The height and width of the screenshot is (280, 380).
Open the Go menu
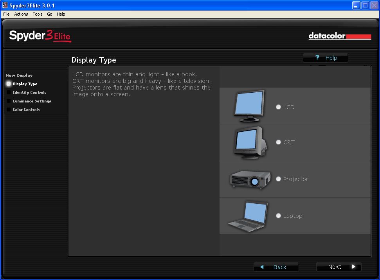(x=50, y=14)
